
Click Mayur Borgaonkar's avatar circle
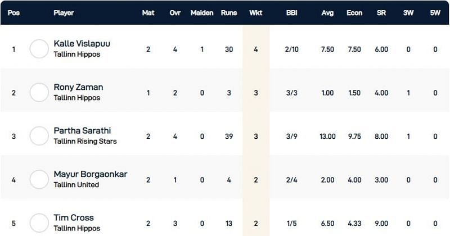[39, 180]
